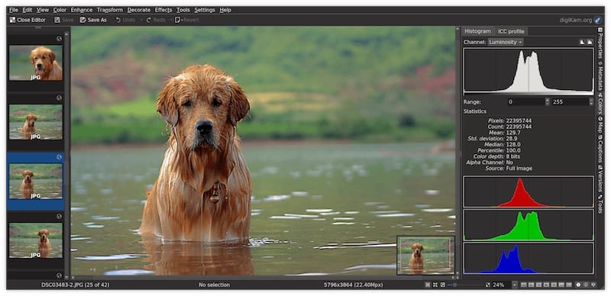Click the Save As toolbar button
Screen dimensions: 611x296
pos(93,20)
